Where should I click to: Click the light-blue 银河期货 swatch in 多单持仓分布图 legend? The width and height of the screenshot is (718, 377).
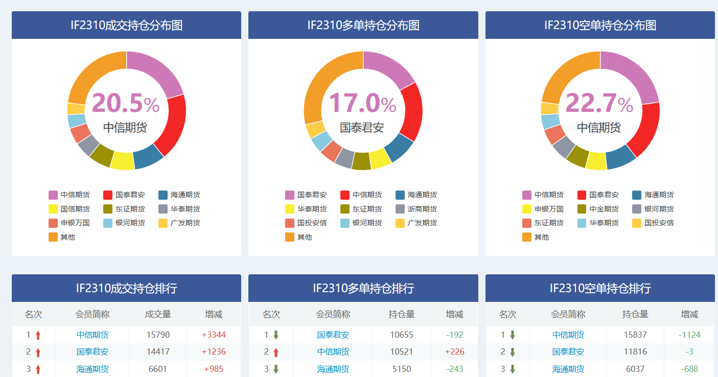tap(345, 223)
